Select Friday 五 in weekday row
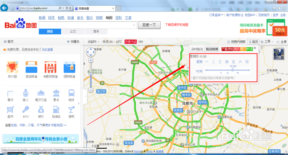The image size is (288, 155). point(234,62)
